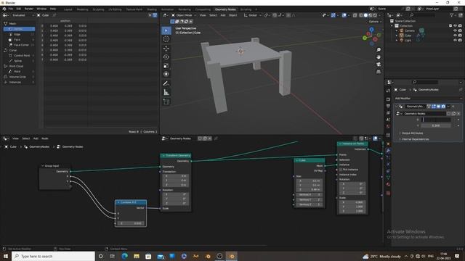Click the Blender logo in the top menu
465x261 pixels.
point(4,9)
